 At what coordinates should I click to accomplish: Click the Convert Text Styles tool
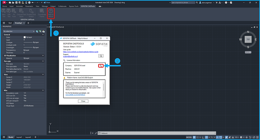pyautogui.click(x=21, y=13)
